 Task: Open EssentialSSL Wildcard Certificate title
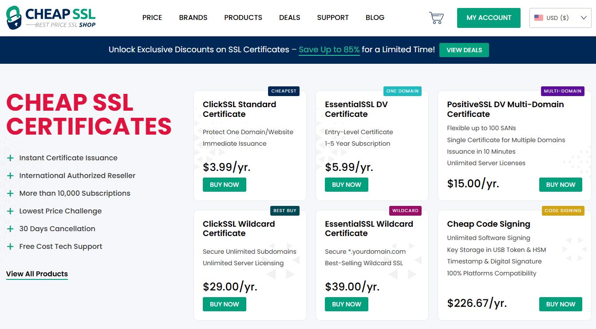[369, 228]
